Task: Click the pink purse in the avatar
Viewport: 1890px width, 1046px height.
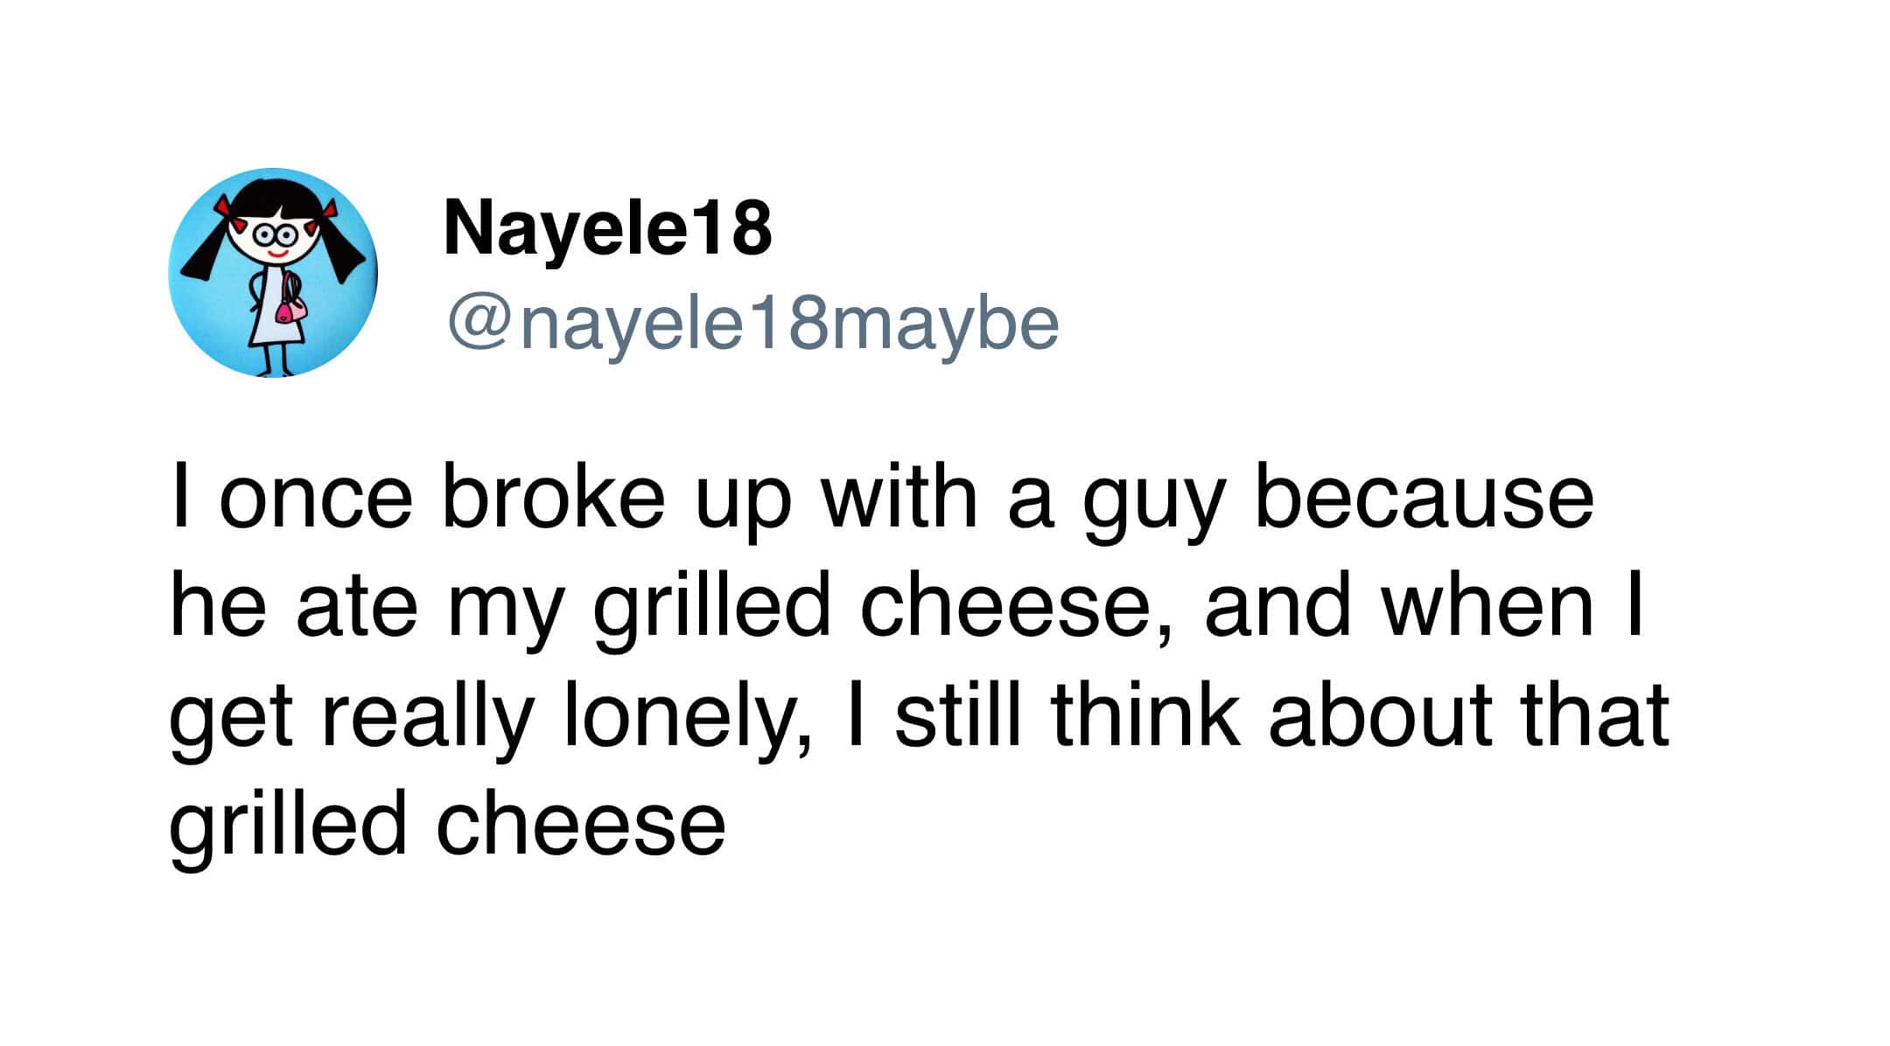Action: 290,308
